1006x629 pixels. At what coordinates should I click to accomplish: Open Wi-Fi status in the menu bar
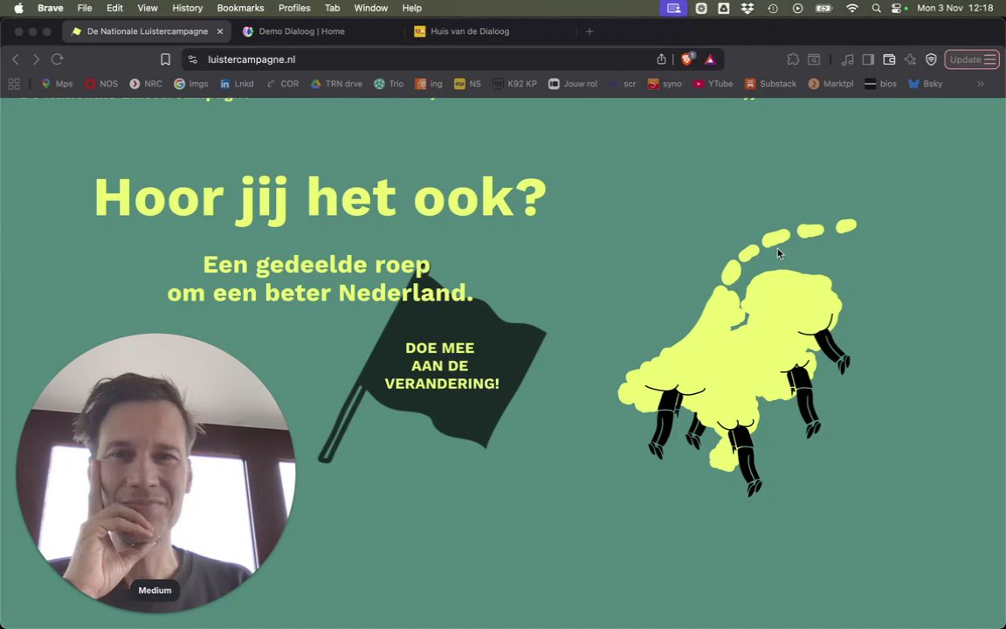point(852,9)
